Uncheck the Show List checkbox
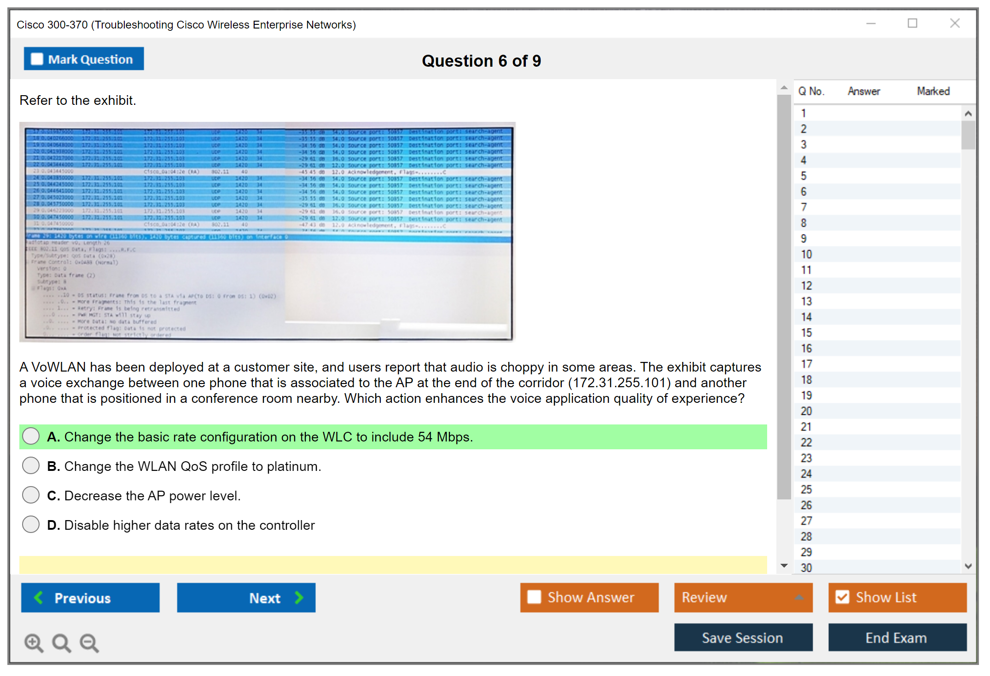The image size is (990, 676). [842, 597]
